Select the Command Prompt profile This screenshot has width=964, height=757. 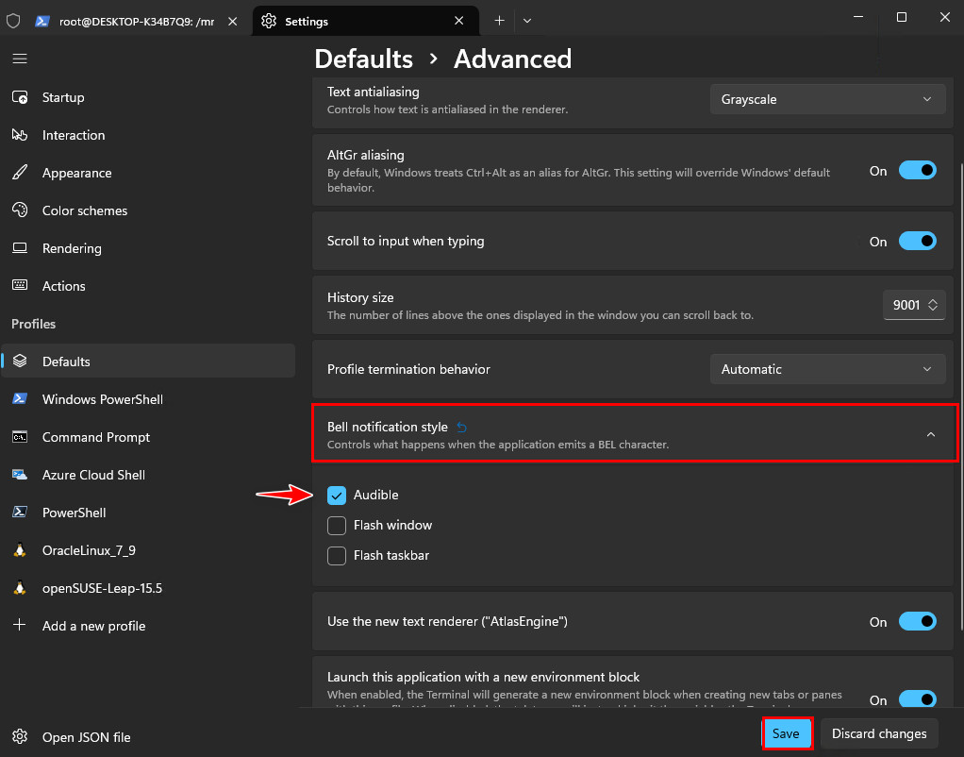click(x=148, y=437)
